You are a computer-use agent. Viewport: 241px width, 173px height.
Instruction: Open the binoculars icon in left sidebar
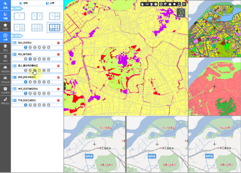pos(5,69)
